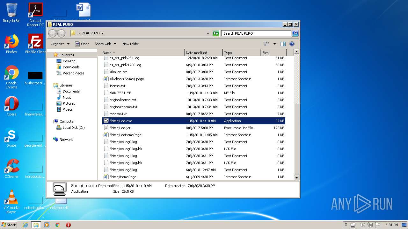Launch Acrobat Reader DC shortcut
The height and width of the screenshot is (229, 408).
(x=35, y=15)
